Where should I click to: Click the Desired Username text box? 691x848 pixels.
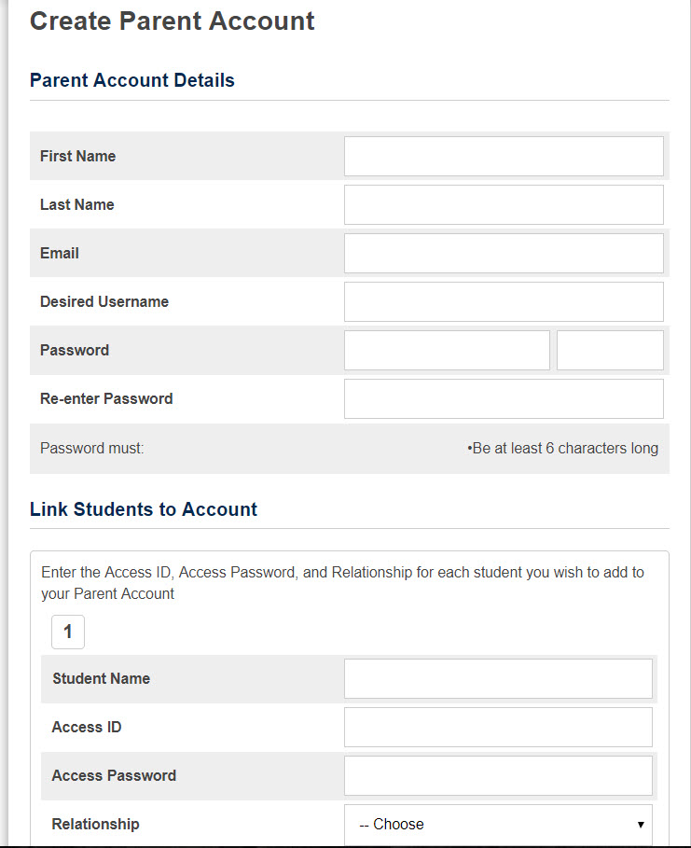(x=504, y=302)
